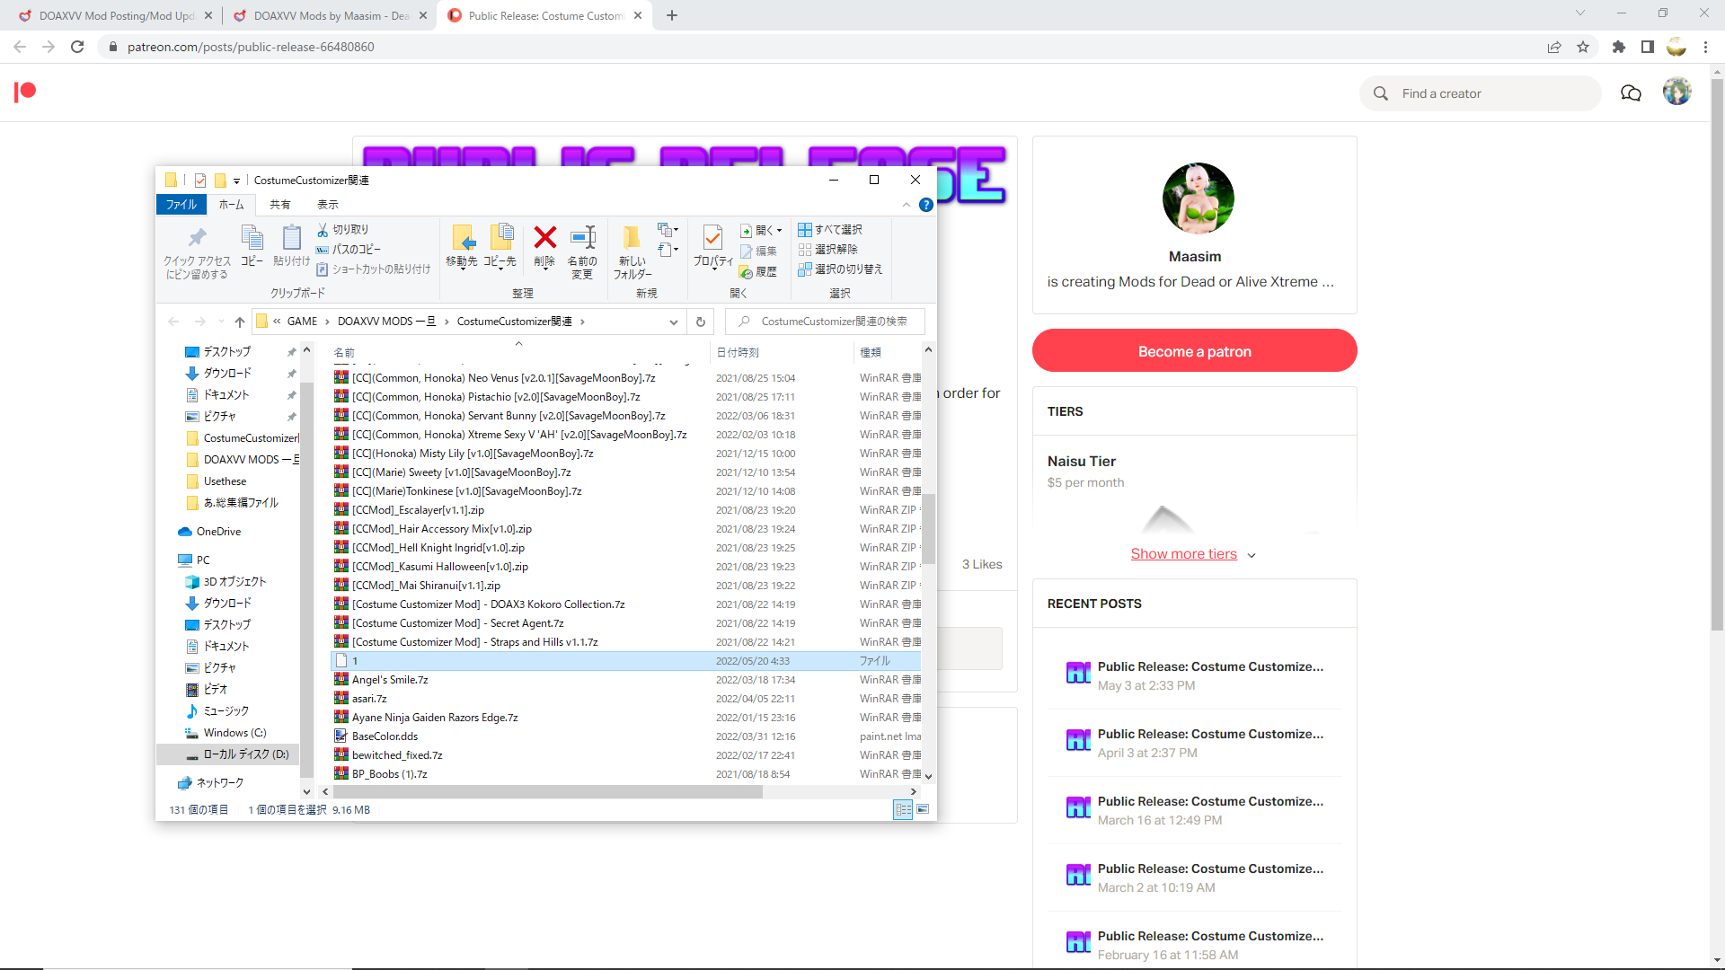Switch to large icons view in status bar
Image resolution: width=1725 pixels, height=970 pixels.
click(x=923, y=810)
